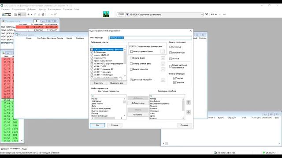The width and height of the screenshot is (282, 158).
Task: Click the X icon beside the connection status box
Action: tap(207, 14)
